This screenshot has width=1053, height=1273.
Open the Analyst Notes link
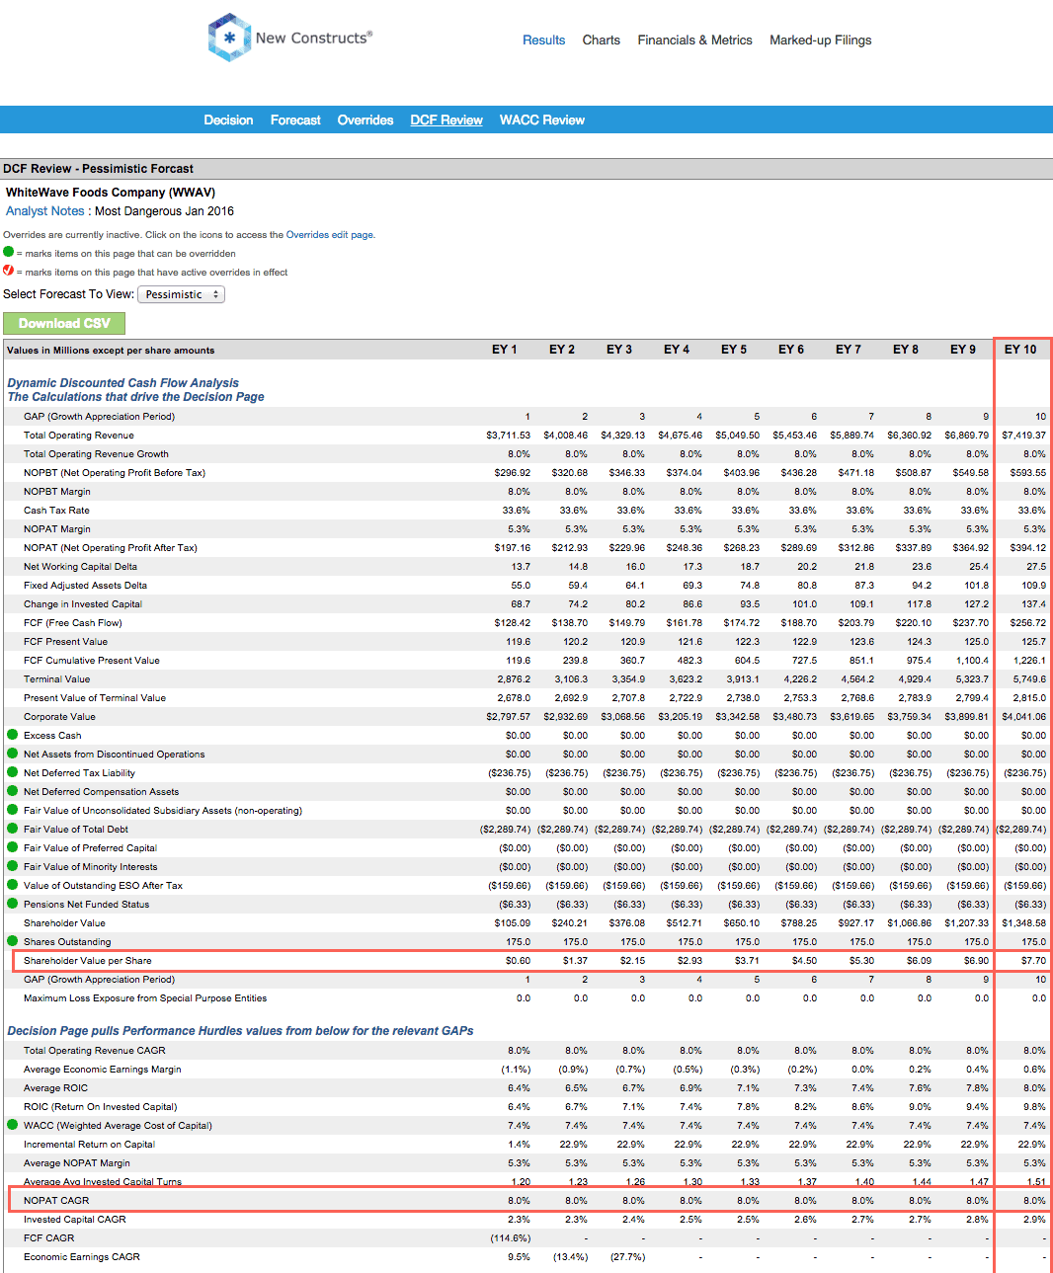[x=45, y=211]
